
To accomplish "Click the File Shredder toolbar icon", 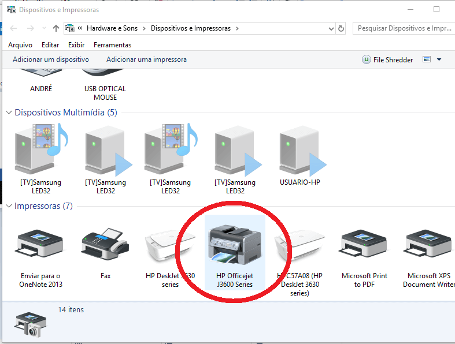I will (367, 59).
